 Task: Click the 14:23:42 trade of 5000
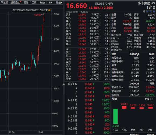(88, 129)
